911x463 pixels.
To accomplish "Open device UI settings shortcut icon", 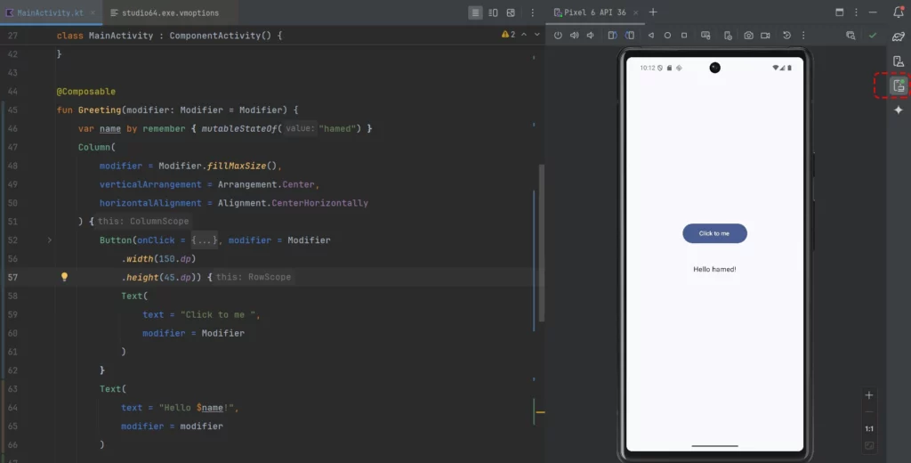I will click(728, 36).
